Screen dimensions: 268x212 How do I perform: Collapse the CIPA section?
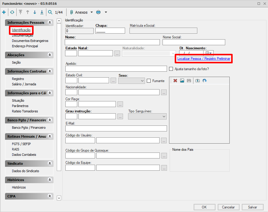tap(50, 196)
